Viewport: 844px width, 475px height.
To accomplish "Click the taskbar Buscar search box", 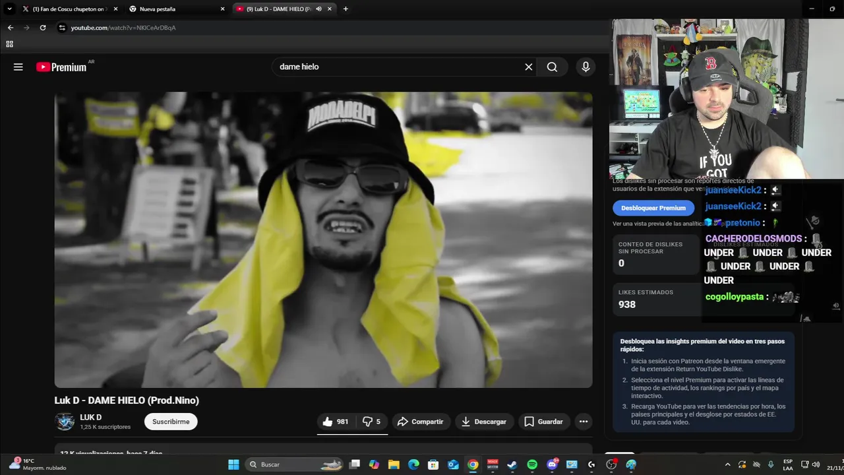I will (x=294, y=464).
